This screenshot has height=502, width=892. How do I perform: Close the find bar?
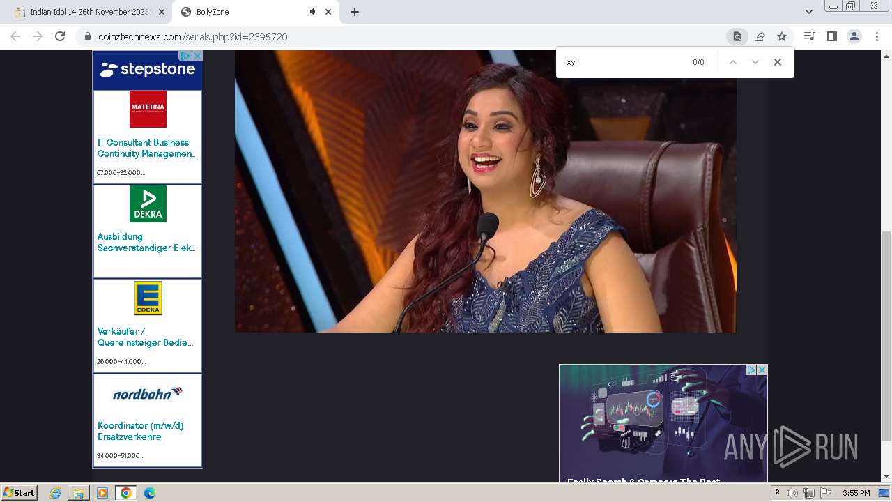[x=778, y=62]
